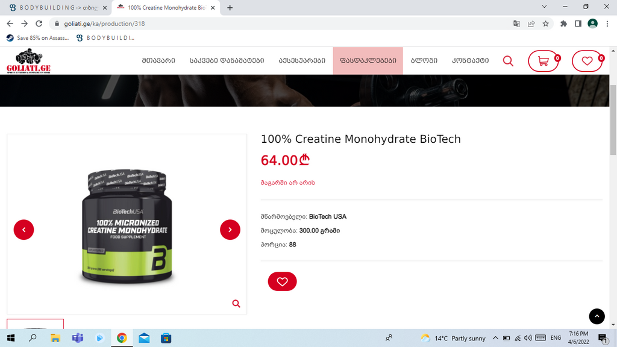This screenshot has height=347, width=617.
Task: Show previous product image arrow
Action: tap(23, 230)
